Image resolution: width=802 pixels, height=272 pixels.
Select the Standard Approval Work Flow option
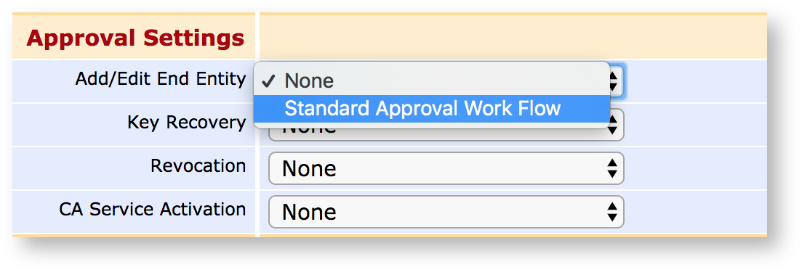432,109
